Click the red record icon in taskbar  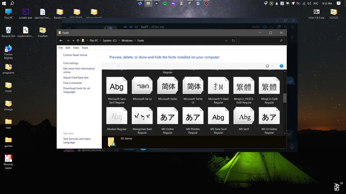206,3
